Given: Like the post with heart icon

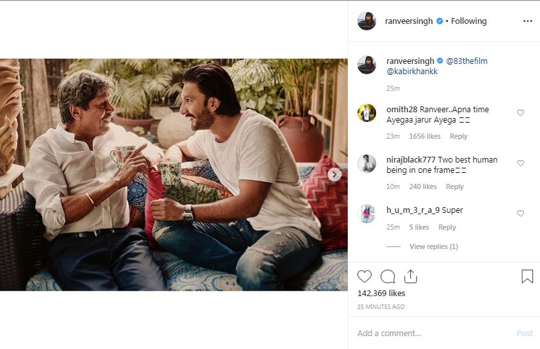Looking at the screenshot, I should (x=365, y=277).
